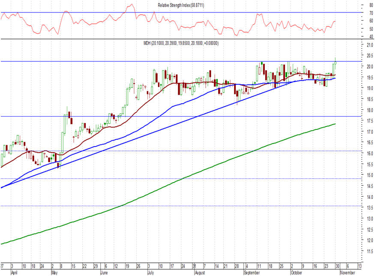The height and width of the screenshot is (276, 375).
Task: Select the 20.5 price axis label
Action: click(x=370, y=55)
